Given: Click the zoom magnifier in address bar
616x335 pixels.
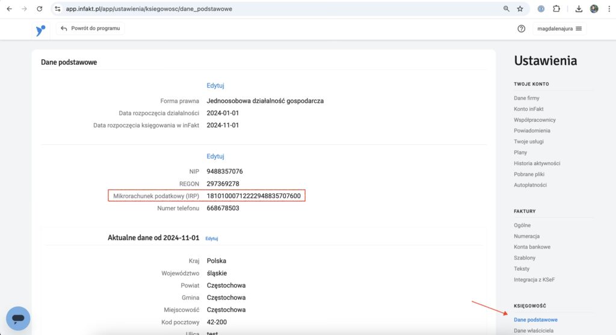Looking at the screenshot, I should coord(506,9).
